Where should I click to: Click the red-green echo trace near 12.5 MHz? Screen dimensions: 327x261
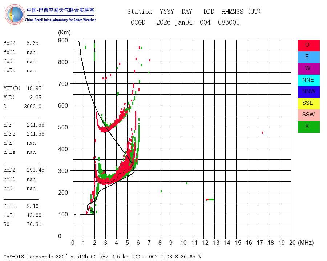(210, 200)
